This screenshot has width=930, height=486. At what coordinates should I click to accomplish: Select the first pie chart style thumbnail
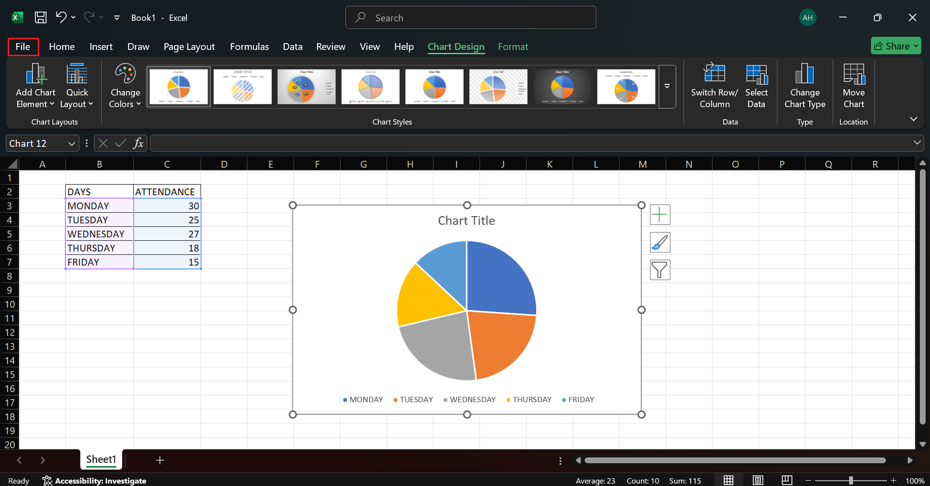click(x=179, y=86)
